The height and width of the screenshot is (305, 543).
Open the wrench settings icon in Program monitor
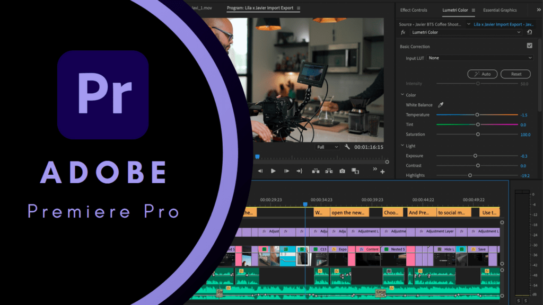[347, 147]
